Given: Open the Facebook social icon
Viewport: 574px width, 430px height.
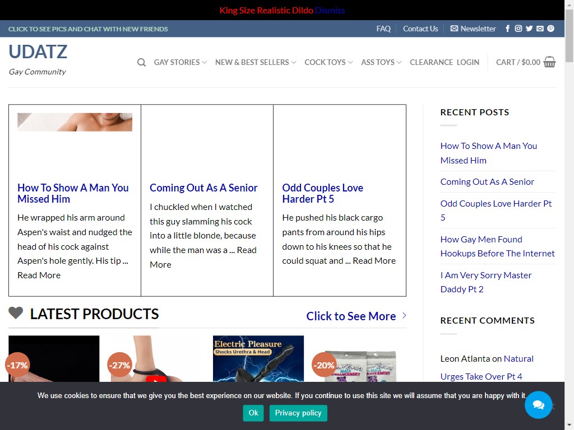Looking at the screenshot, I should pos(507,29).
